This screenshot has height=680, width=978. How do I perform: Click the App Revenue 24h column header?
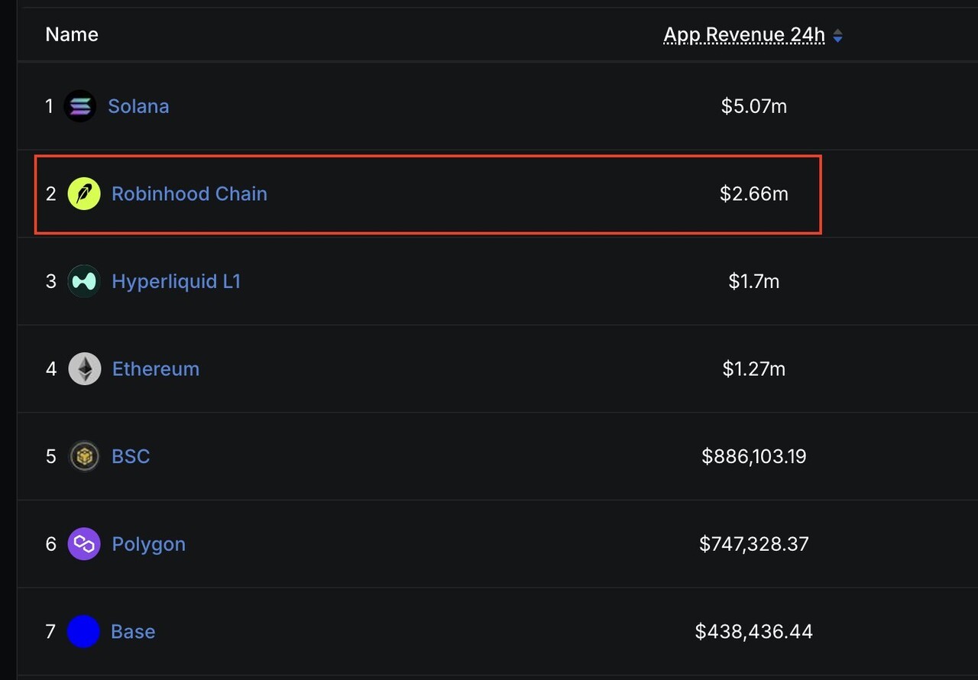click(744, 35)
